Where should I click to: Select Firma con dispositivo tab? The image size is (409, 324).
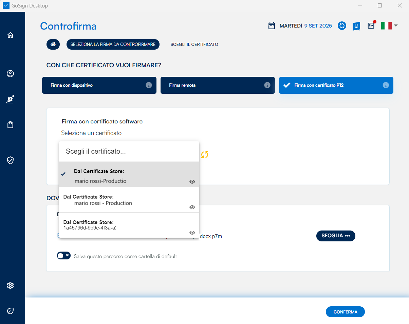(x=99, y=85)
